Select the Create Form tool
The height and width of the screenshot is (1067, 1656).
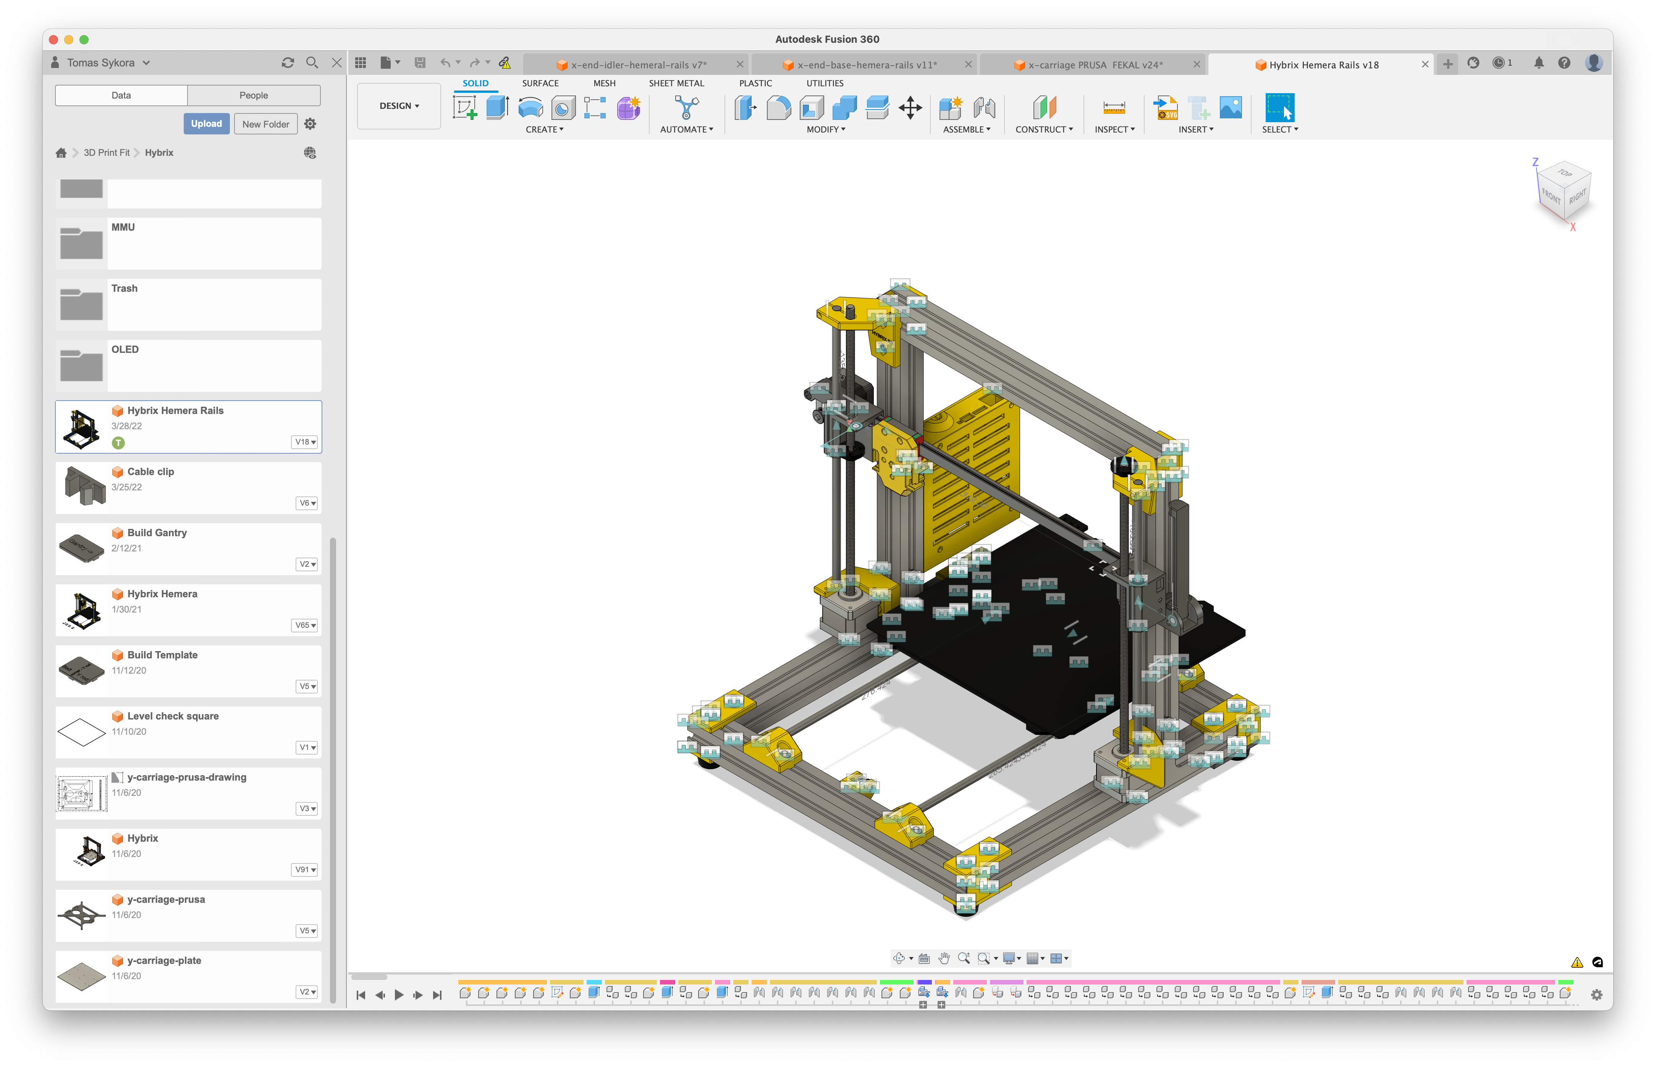point(629,107)
